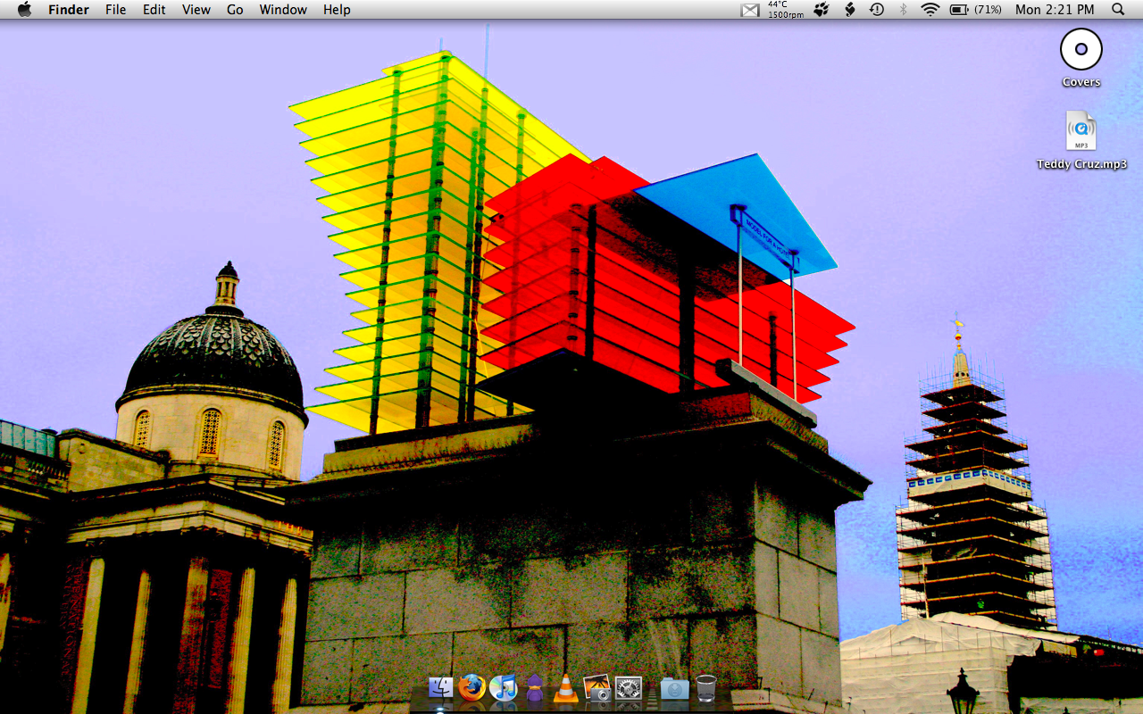The width and height of the screenshot is (1143, 714).
Task: Click the menu bar icon after Growl paw
Action: point(850,10)
